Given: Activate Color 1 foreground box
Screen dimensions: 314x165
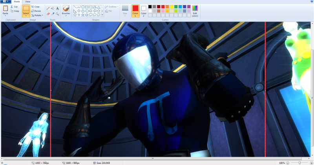Looking at the screenshot, I should [x=135, y=11].
